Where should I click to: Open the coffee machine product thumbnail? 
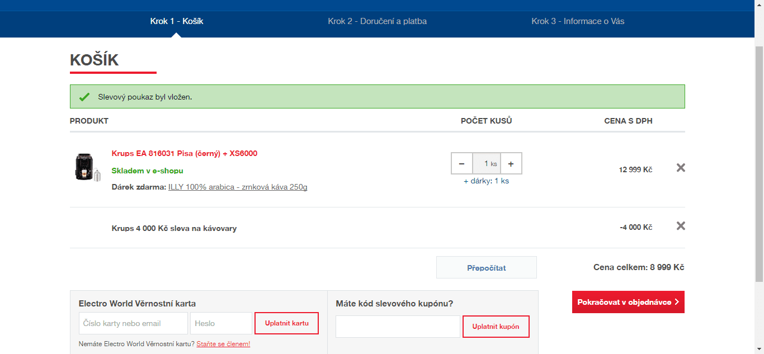[88, 168]
